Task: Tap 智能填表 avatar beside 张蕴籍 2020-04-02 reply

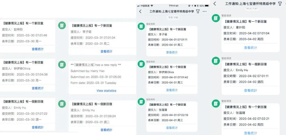Action: click(216, 103)
